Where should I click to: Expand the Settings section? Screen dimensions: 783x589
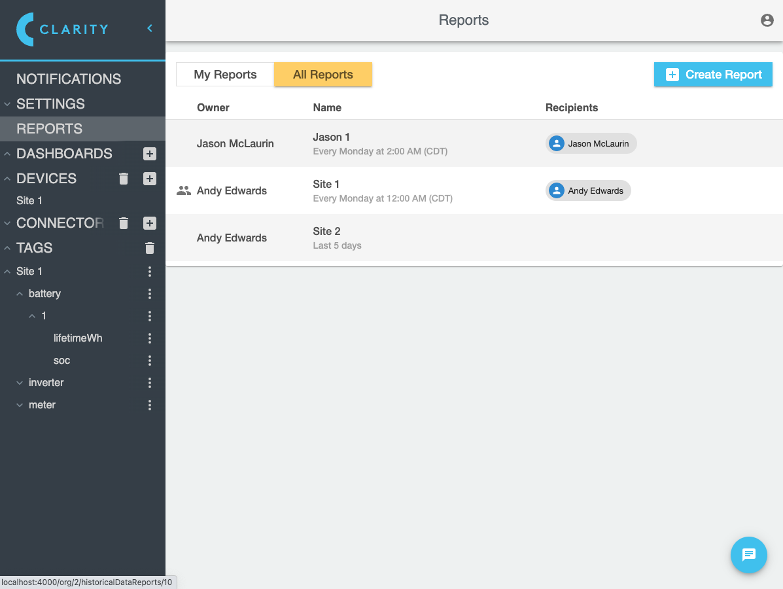pyautogui.click(x=7, y=104)
